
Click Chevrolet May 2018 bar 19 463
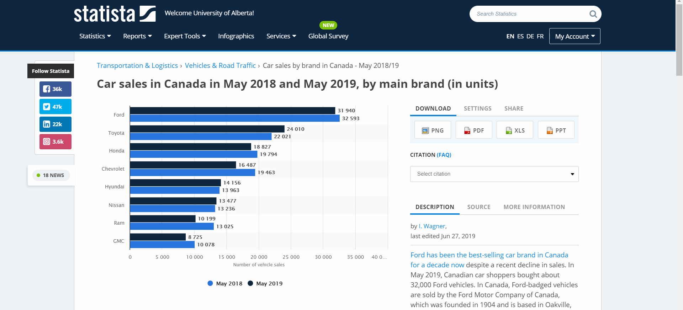tap(192, 172)
